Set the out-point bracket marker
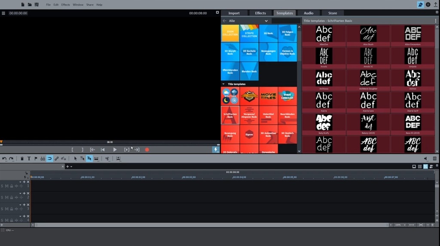The height and width of the screenshot is (246, 440). coord(82,150)
